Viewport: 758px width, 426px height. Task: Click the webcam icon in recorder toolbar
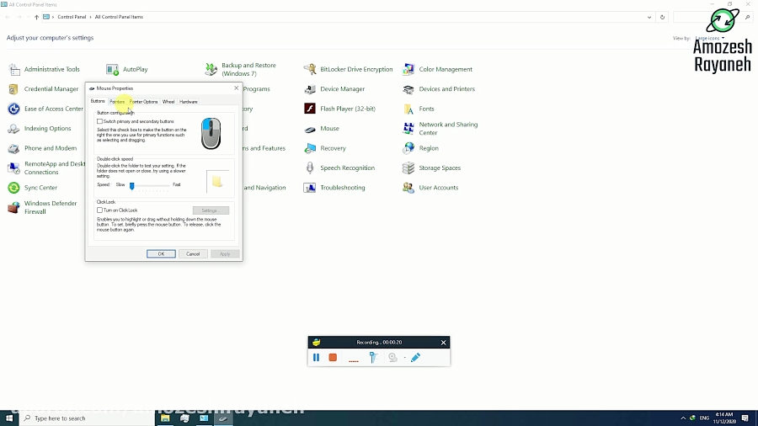(x=392, y=358)
